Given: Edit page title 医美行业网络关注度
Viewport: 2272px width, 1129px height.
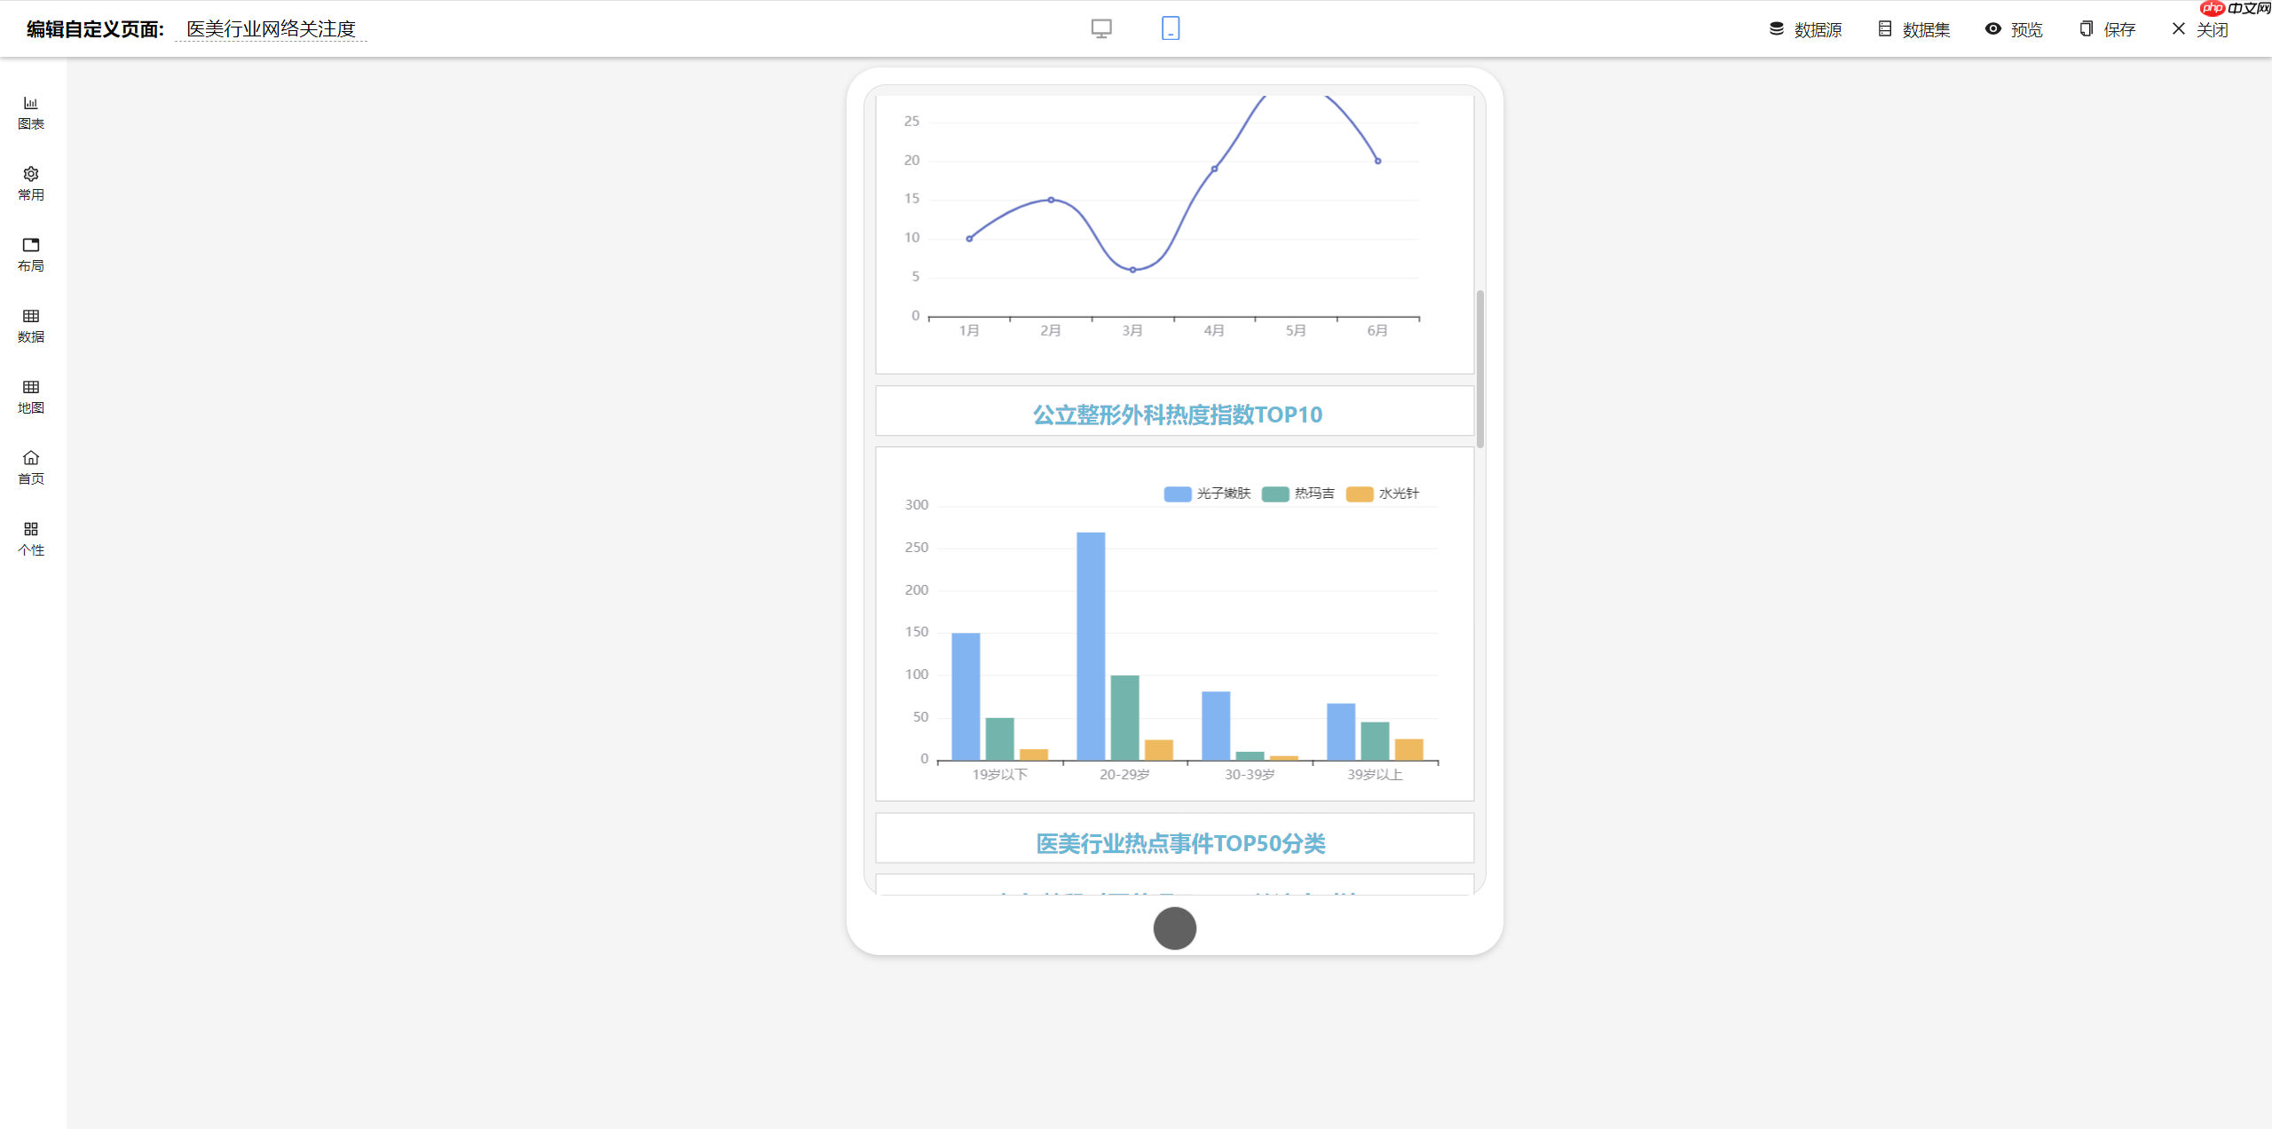Looking at the screenshot, I should (x=271, y=28).
